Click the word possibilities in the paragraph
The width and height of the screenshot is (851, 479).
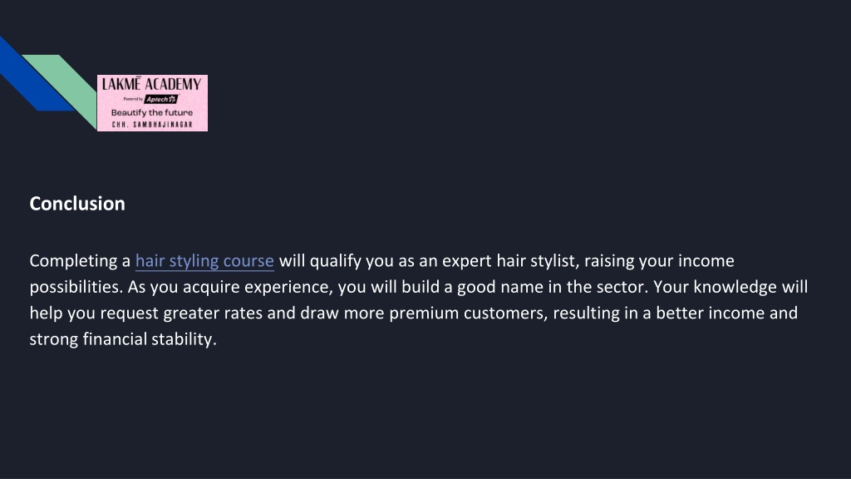click(x=76, y=287)
